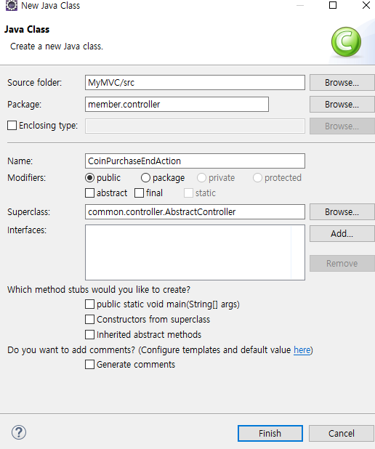Browse for the Source folder
This screenshot has width=375, height=449.
click(x=342, y=83)
